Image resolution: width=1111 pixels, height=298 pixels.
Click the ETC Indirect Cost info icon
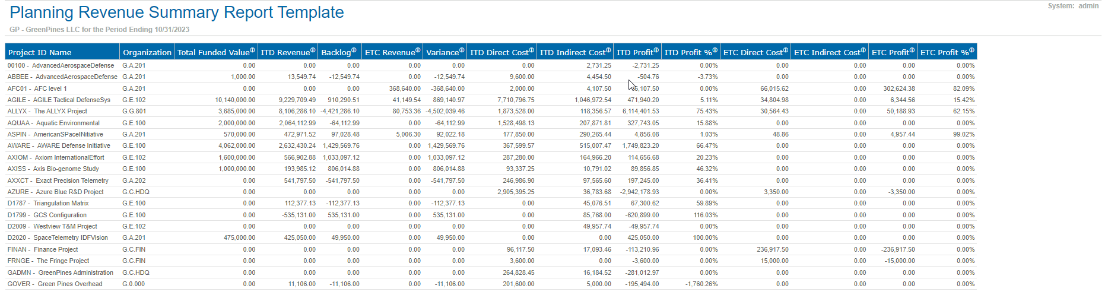pos(864,50)
